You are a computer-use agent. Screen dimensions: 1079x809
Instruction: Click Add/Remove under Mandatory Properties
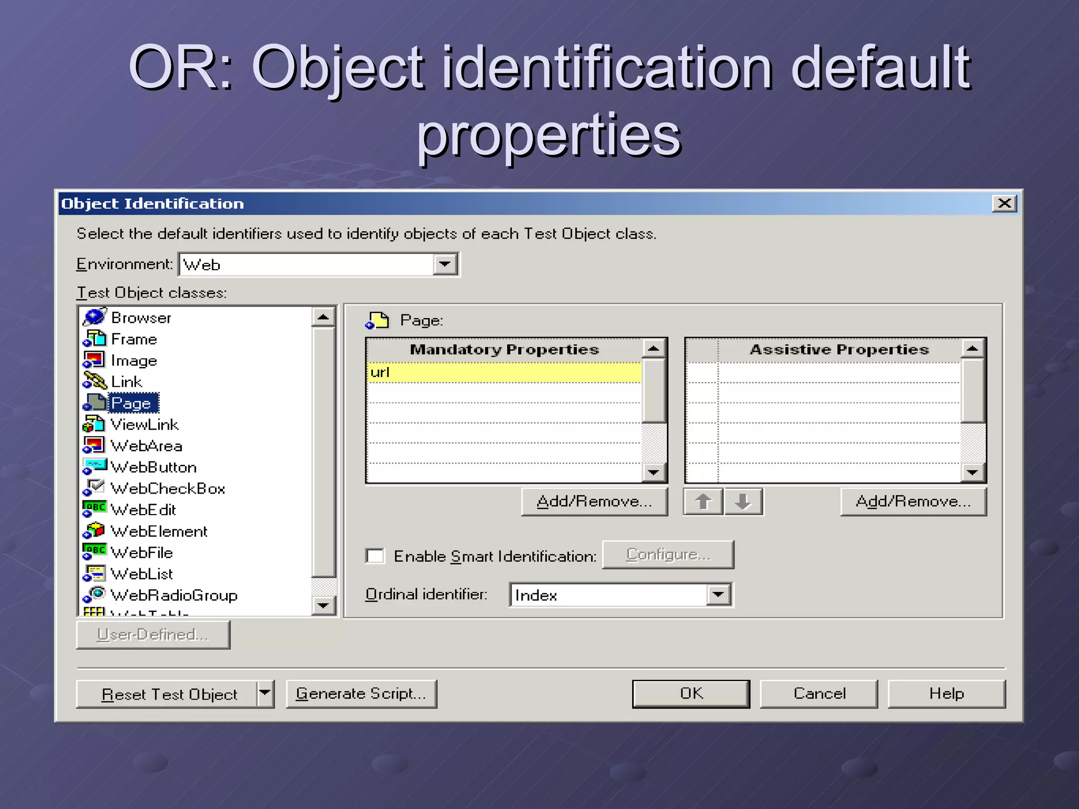(594, 501)
